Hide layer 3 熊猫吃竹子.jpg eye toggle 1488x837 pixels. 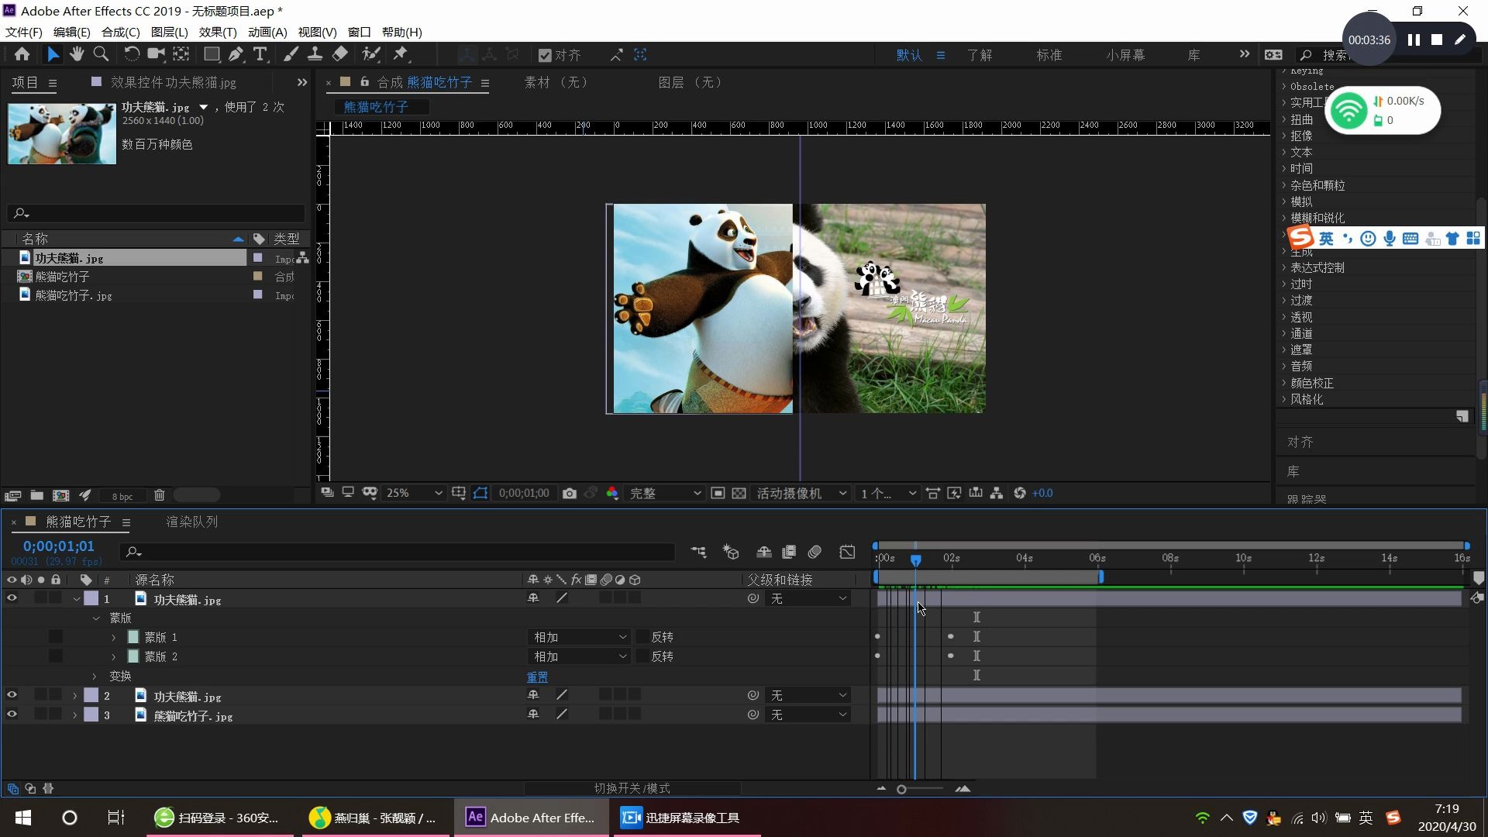pyautogui.click(x=12, y=715)
